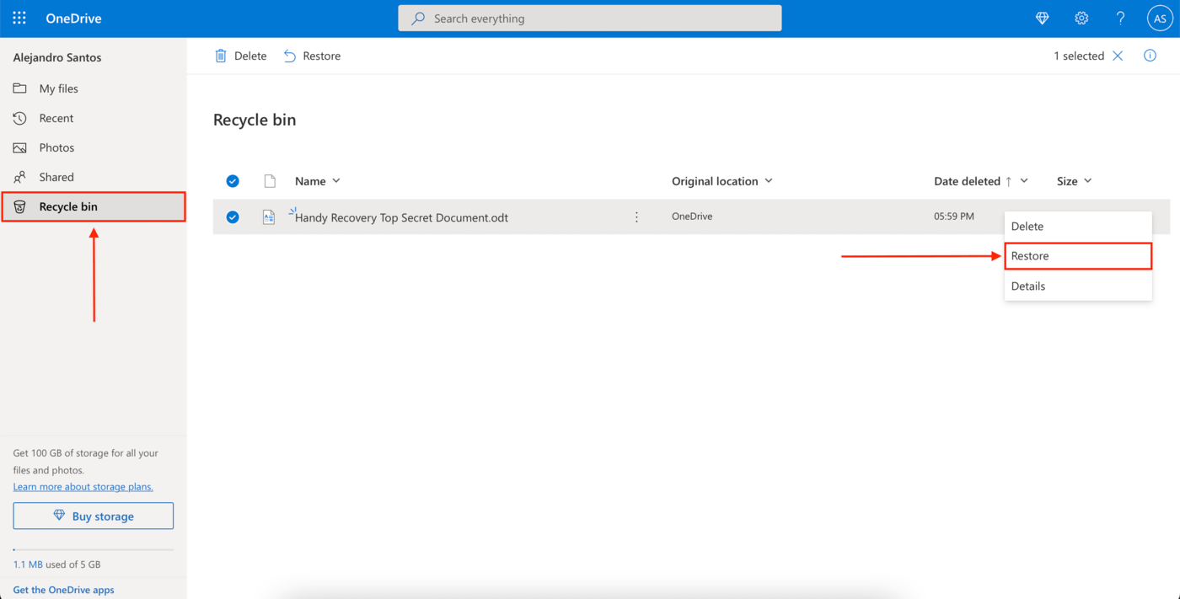Open the Size column dropdown

(x=1087, y=181)
